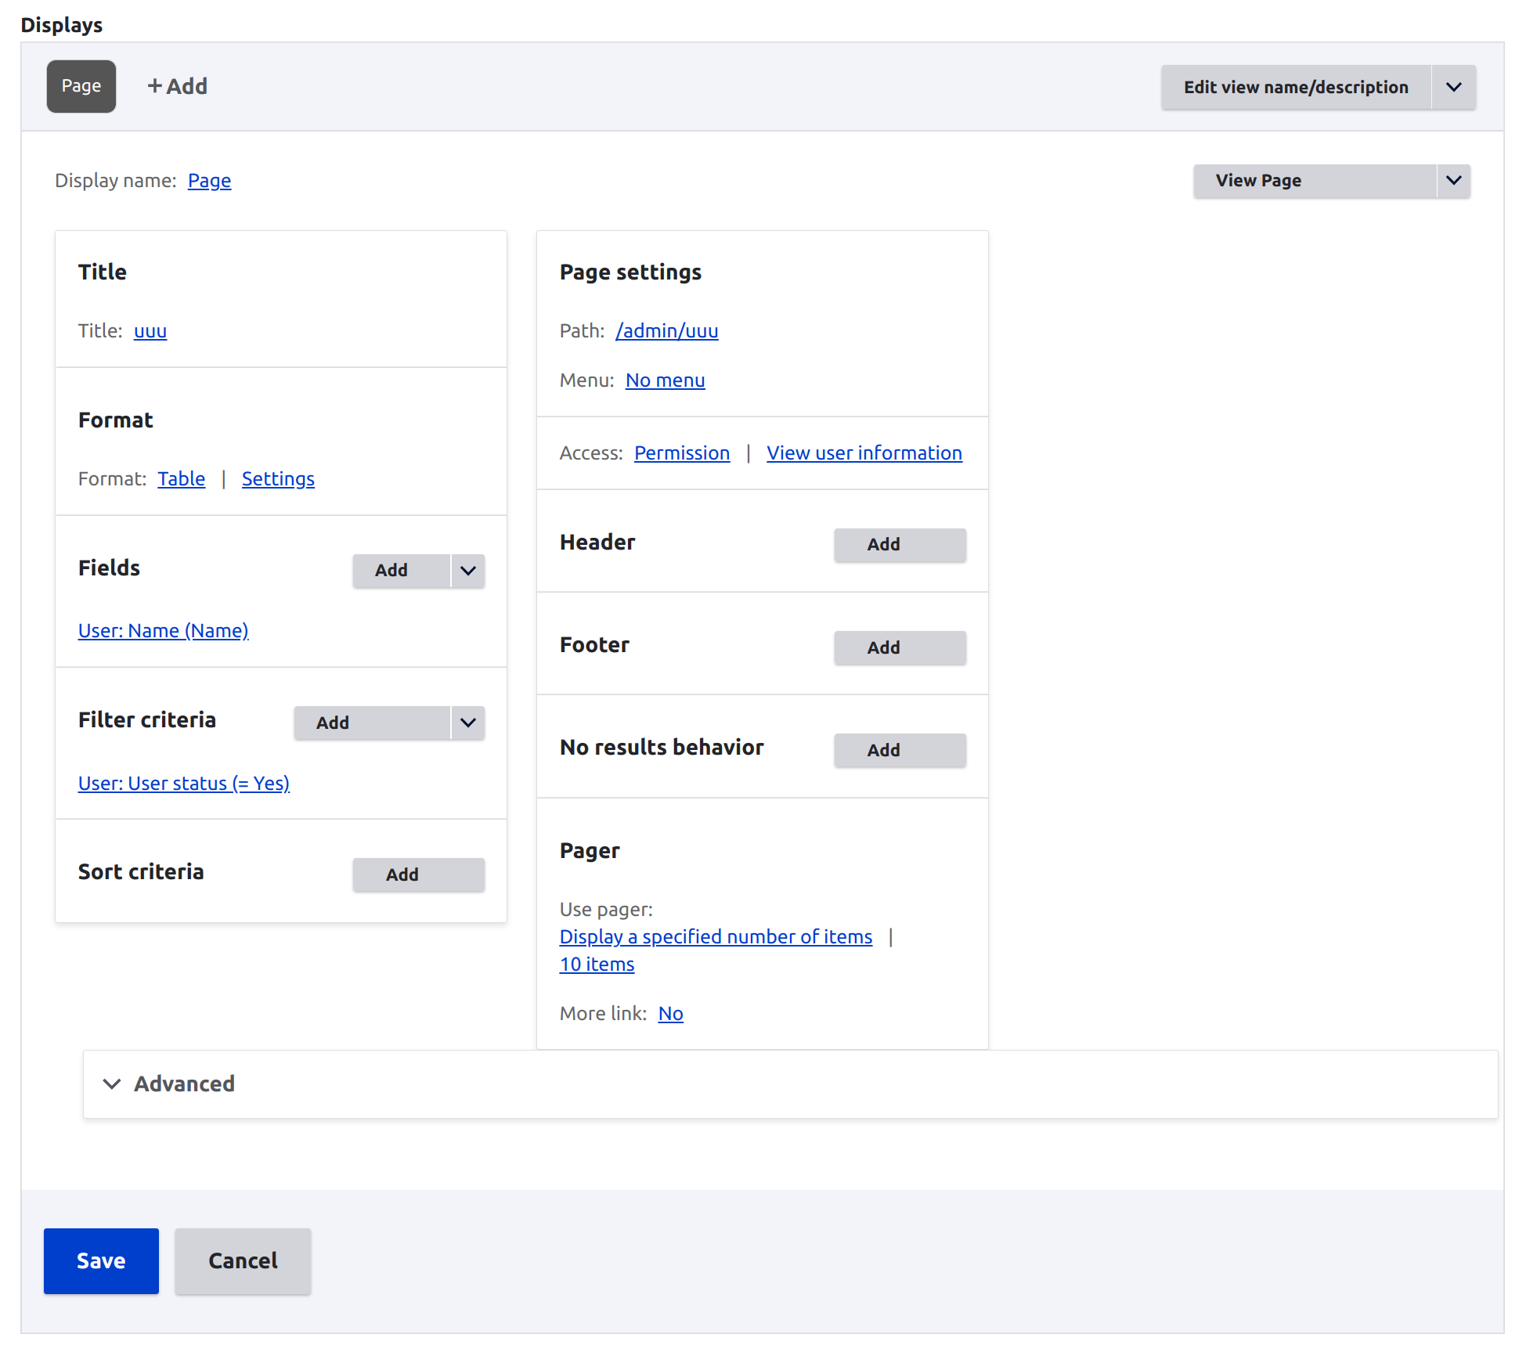Add No results behavior
1526x1363 pixels.
click(x=899, y=750)
